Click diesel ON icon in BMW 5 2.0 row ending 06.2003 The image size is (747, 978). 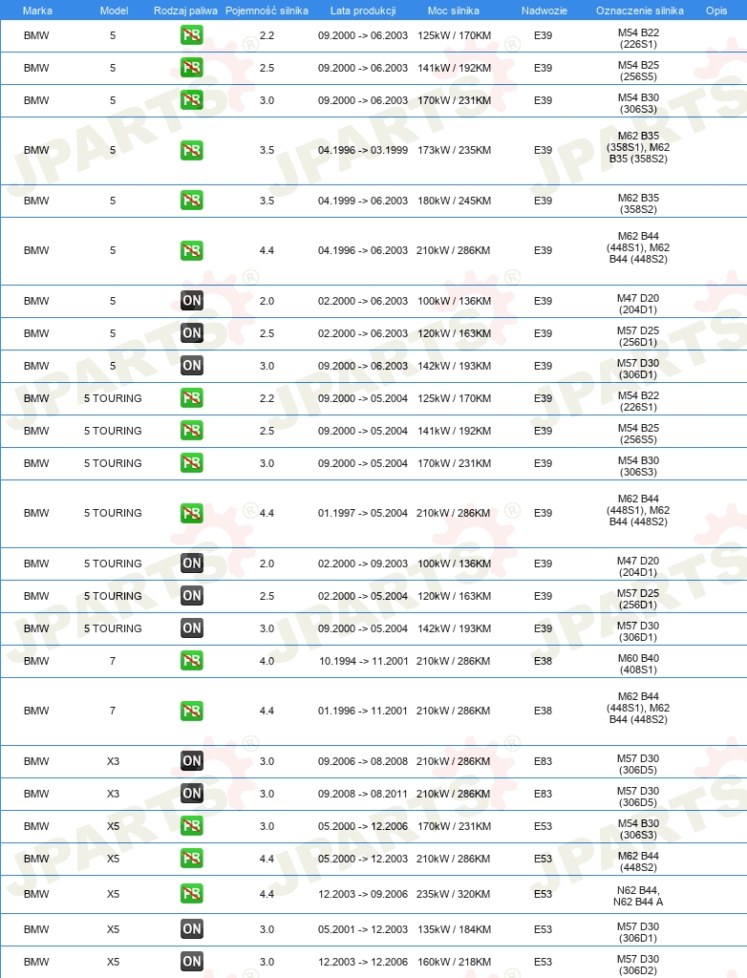192,301
